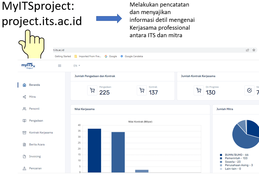
Task: Click the Nilai Kerjasama card title
Action: click(x=84, y=109)
